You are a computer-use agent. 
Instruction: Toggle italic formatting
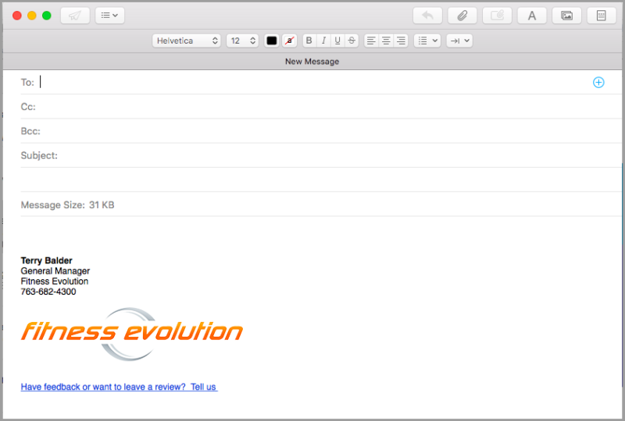click(323, 41)
